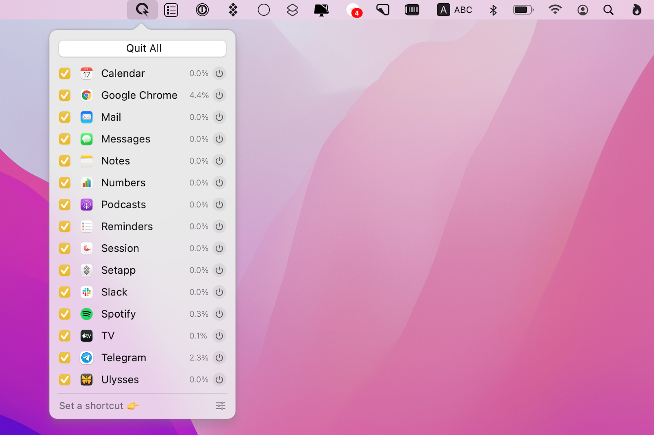Screen dimensions: 654x435
Task: Open the 1Password menu bar icon
Action: (202, 10)
